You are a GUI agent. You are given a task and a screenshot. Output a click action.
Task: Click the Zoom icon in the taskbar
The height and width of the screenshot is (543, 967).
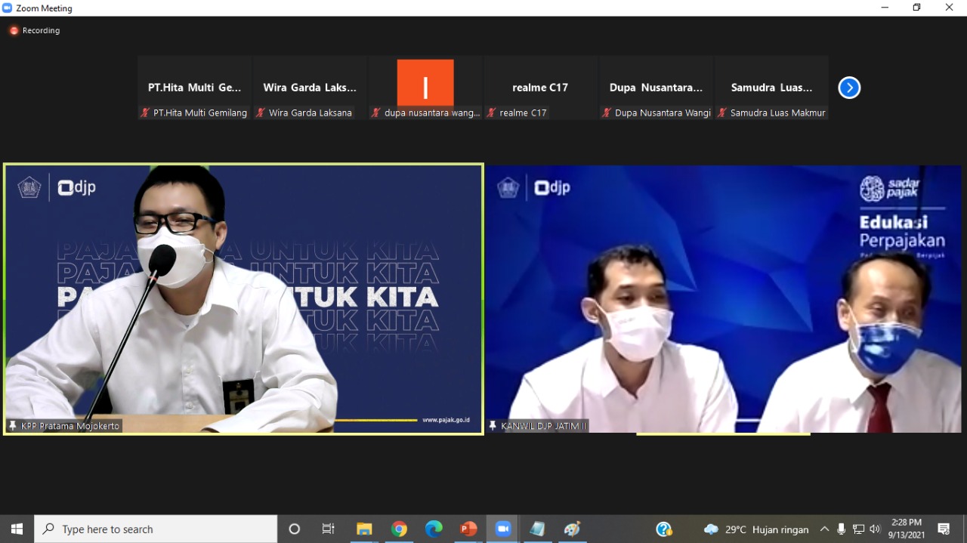coord(503,529)
